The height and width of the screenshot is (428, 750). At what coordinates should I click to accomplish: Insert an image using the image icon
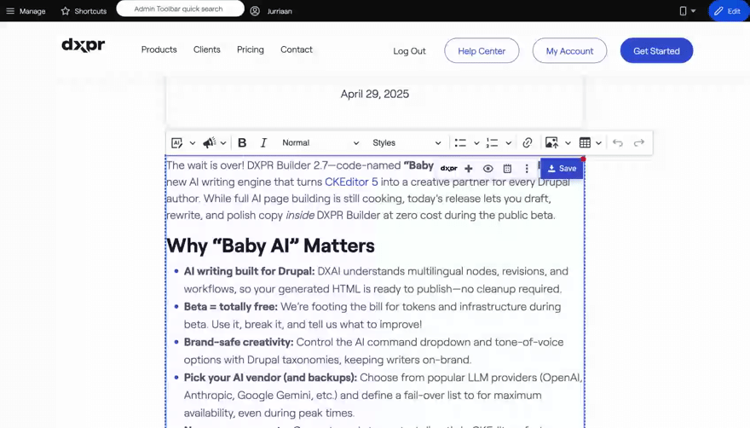pyautogui.click(x=551, y=143)
